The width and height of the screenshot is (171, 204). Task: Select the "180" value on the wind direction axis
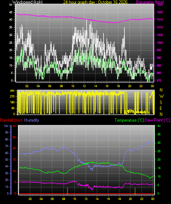coord(12,103)
